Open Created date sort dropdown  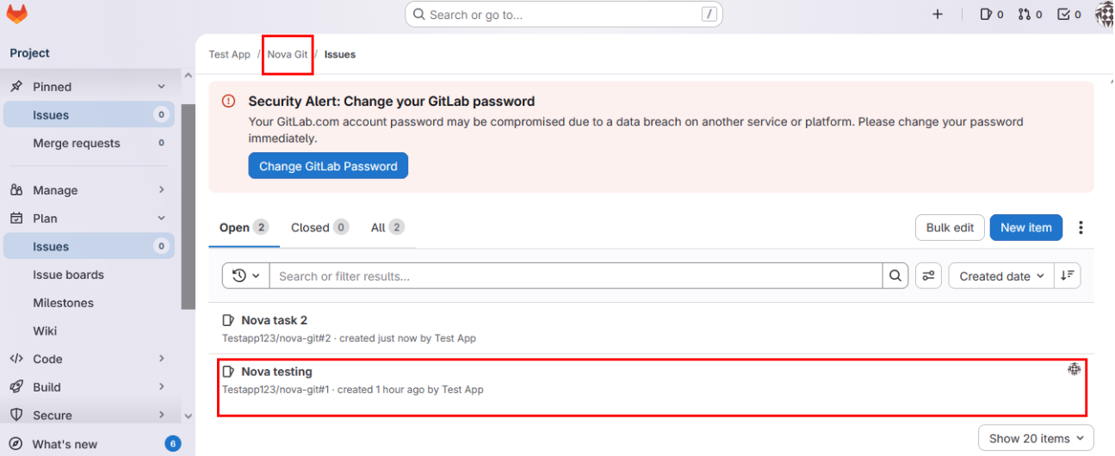click(1001, 276)
